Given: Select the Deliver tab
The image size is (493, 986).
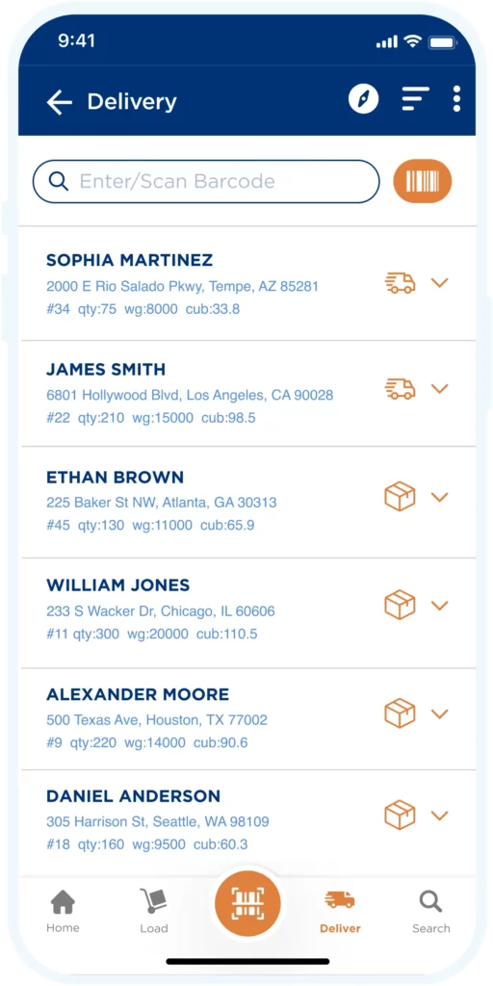Looking at the screenshot, I should coord(340,911).
